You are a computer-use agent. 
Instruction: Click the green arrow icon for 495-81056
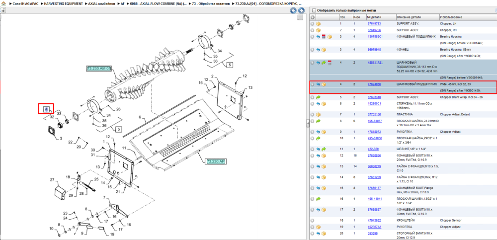[318, 138]
